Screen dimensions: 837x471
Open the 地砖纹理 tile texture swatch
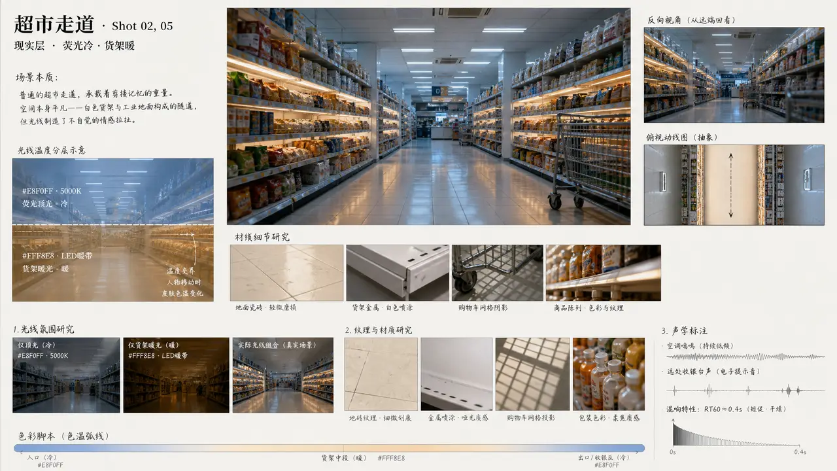[381, 374]
